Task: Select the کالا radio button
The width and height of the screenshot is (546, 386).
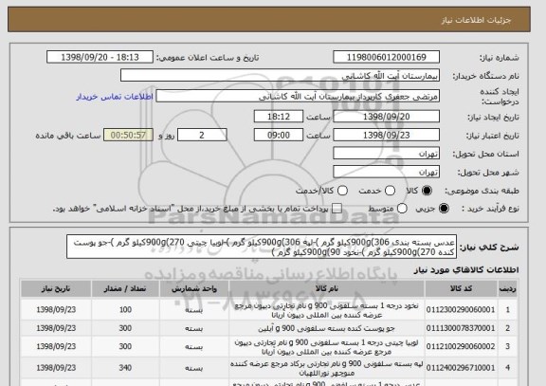Action: pyautogui.click(x=427, y=191)
